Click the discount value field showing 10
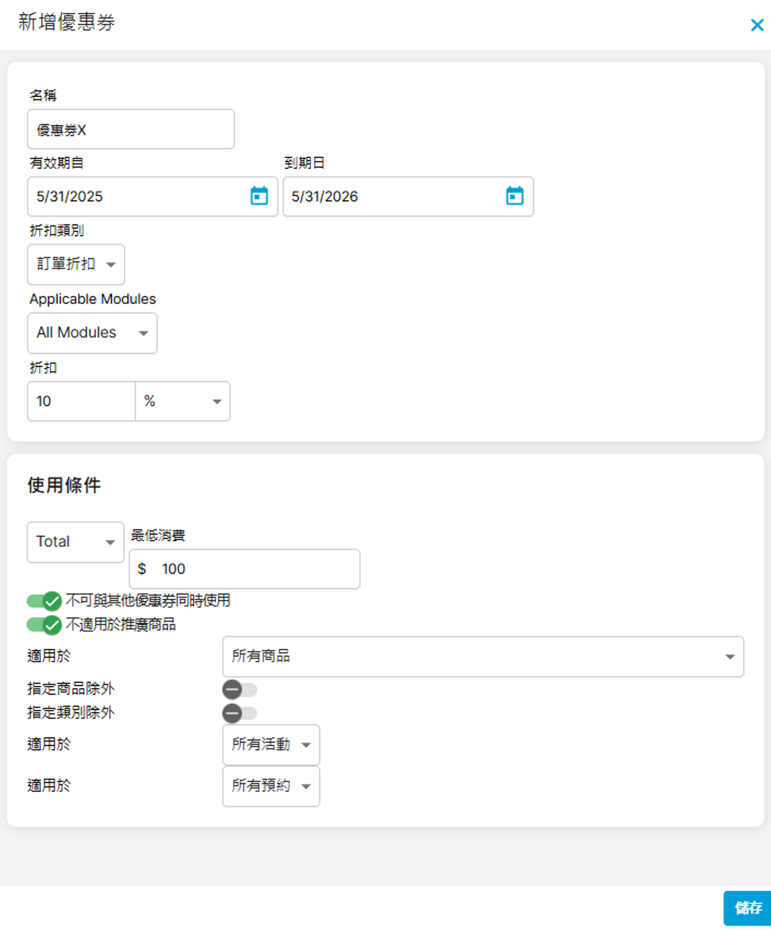The image size is (771, 929). pos(81,402)
